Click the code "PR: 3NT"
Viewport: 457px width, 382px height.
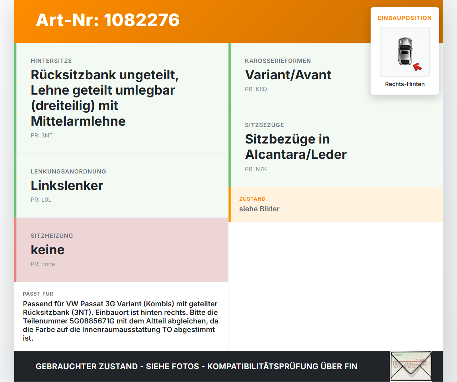[42, 135]
